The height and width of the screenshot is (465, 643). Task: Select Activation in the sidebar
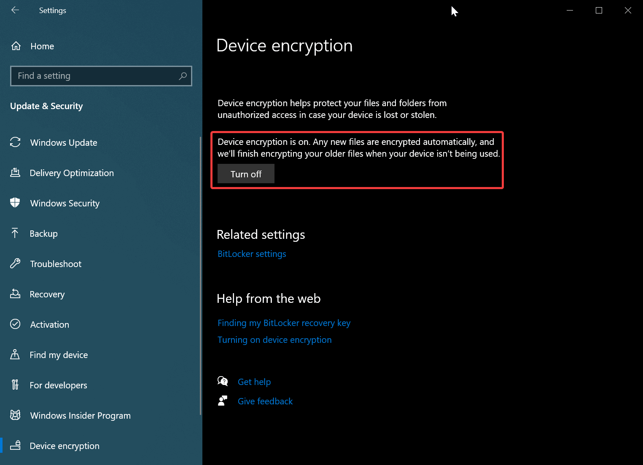(x=49, y=325)
